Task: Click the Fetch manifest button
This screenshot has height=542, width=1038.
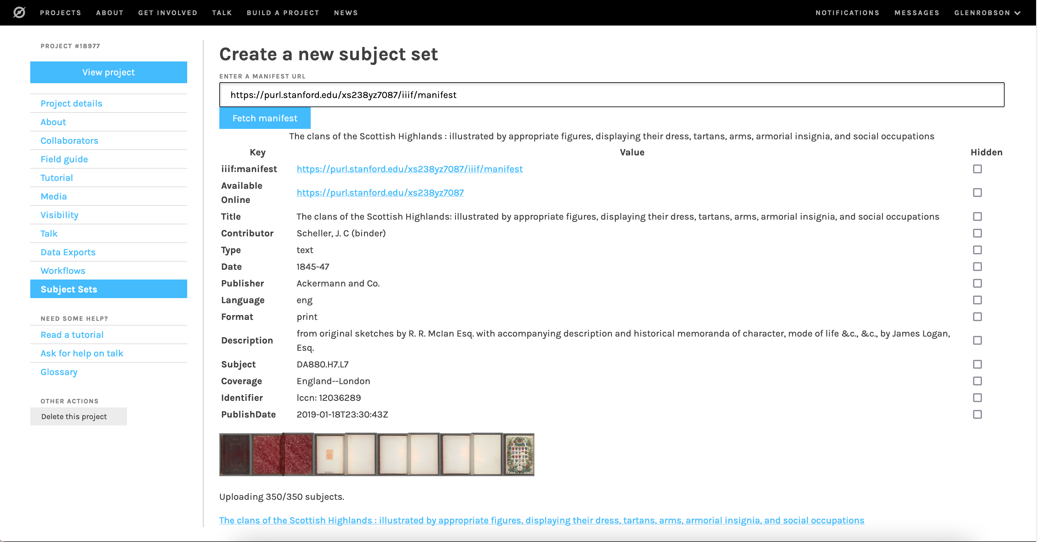Action: click(264, 118)
